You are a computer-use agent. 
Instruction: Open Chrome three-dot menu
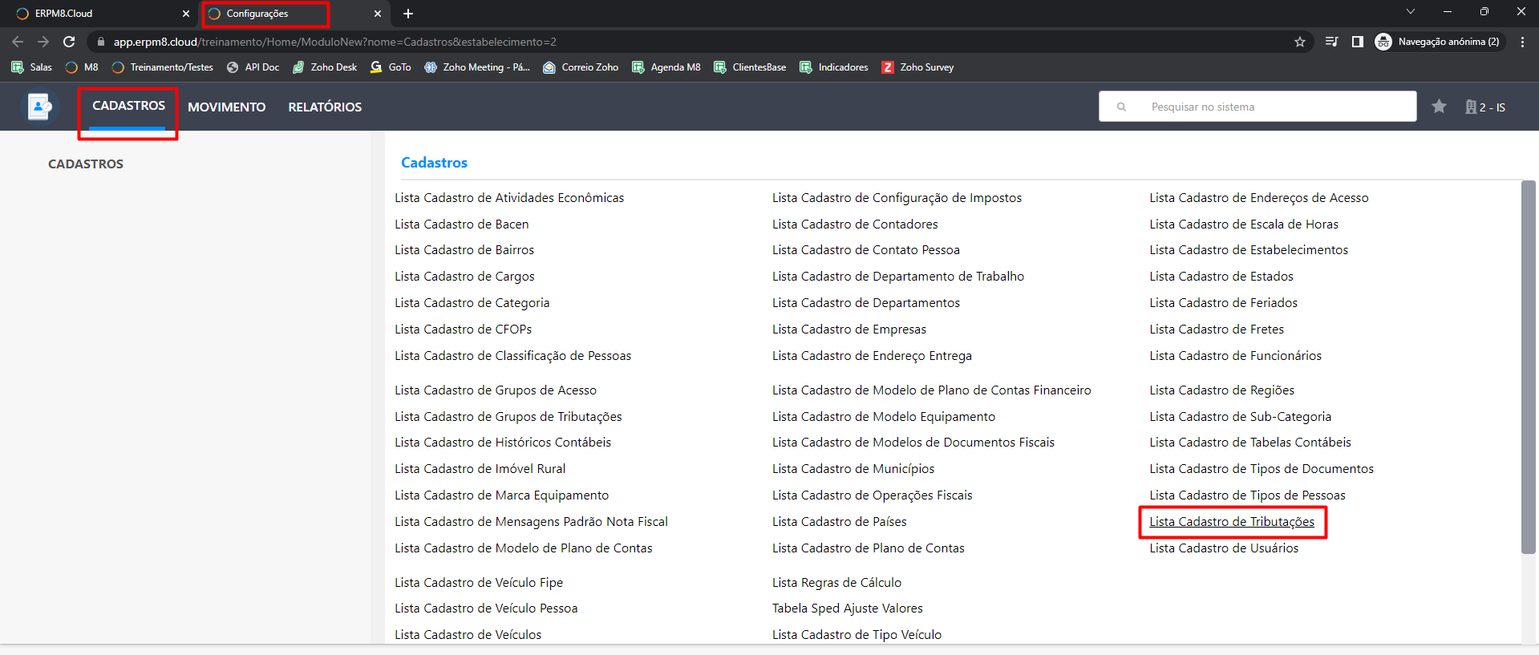pos(1522,42)
